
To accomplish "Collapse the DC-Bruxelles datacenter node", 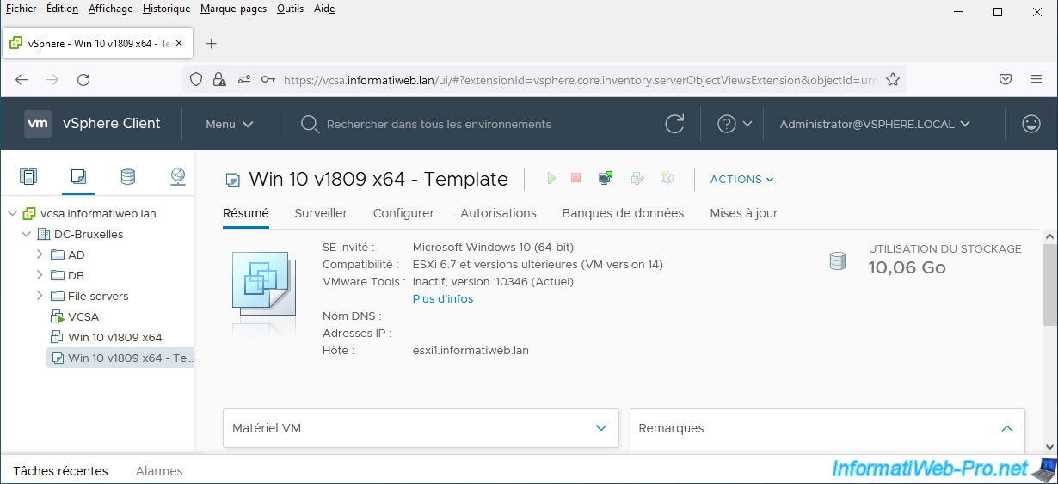I will click(26, 234).
